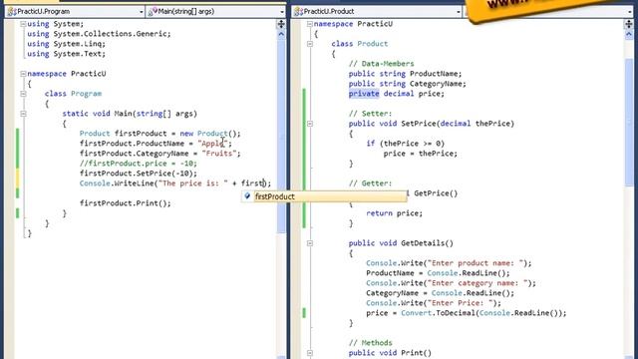The image size is (638, 359).
Task: Click the scroll-up arrow in Product editor
Action: [x=629, y=35]
